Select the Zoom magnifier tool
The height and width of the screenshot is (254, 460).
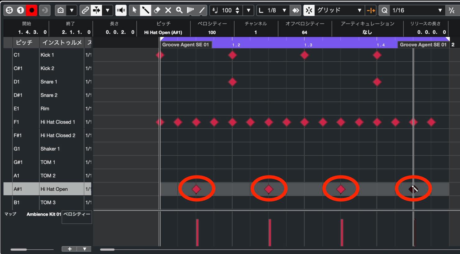pos(179,10)
